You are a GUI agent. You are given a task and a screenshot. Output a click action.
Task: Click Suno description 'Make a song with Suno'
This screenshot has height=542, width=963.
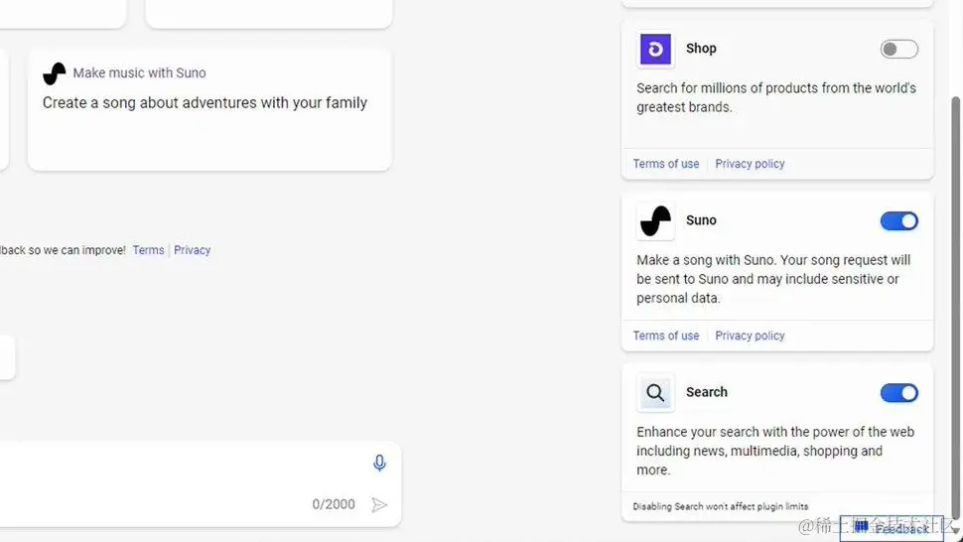pyautogui.click(x=773, y=279)
